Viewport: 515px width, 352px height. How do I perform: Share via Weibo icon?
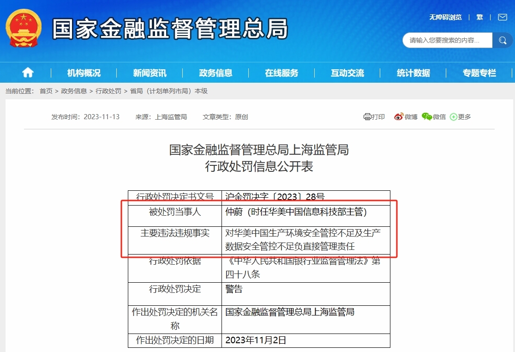point(399,117)
